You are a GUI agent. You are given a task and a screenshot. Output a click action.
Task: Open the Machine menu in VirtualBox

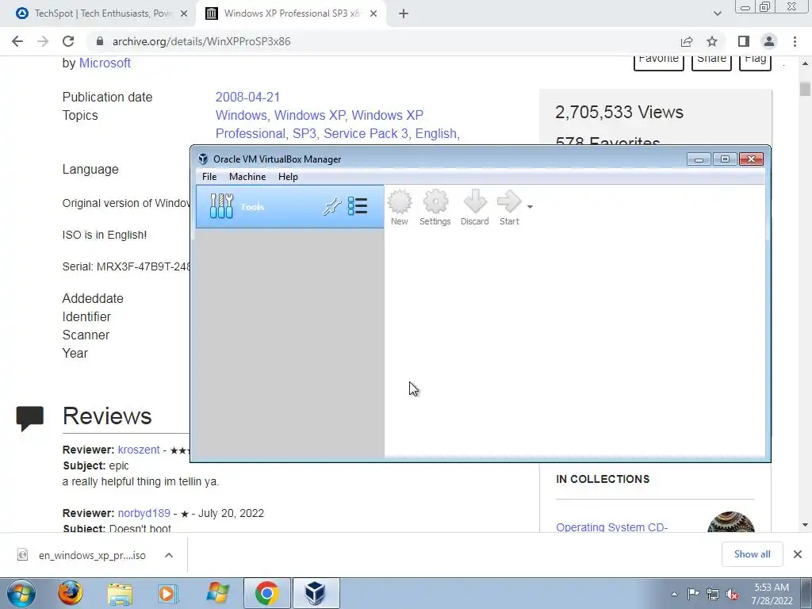coord(247,177)
